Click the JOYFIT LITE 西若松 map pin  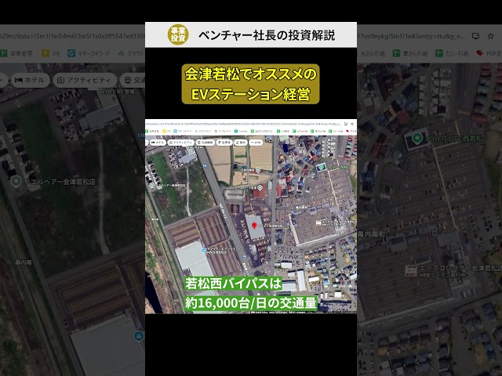pos(417,138)
